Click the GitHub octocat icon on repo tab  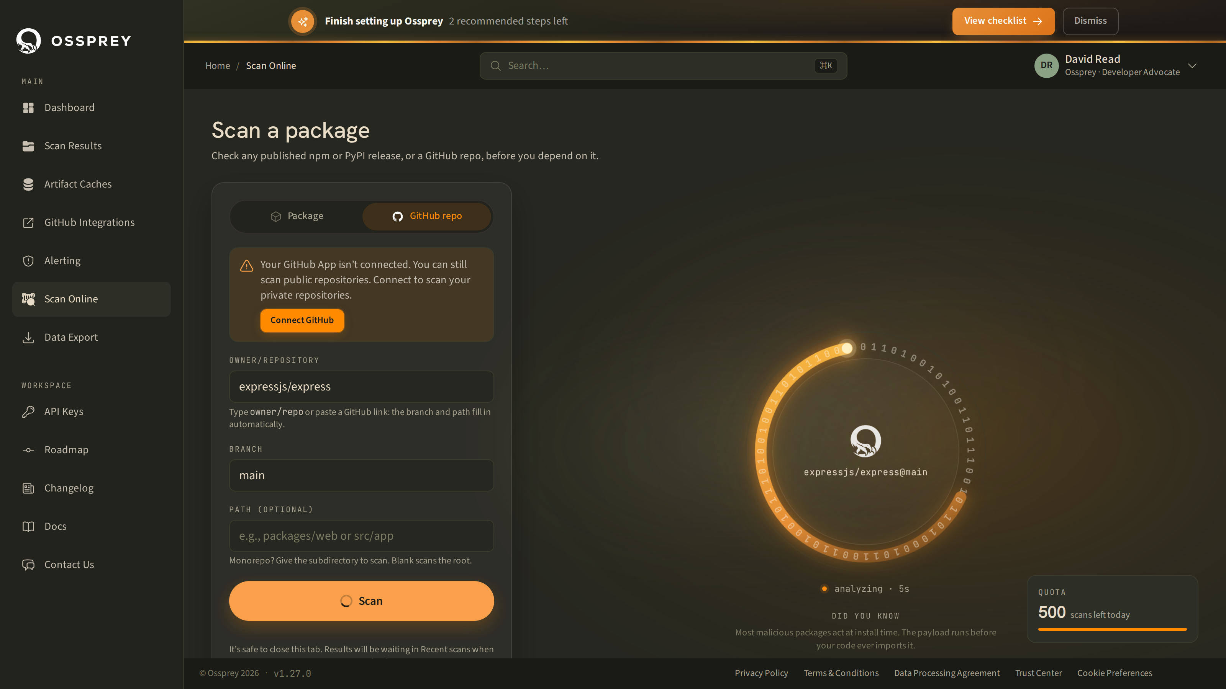coord(397,216)
